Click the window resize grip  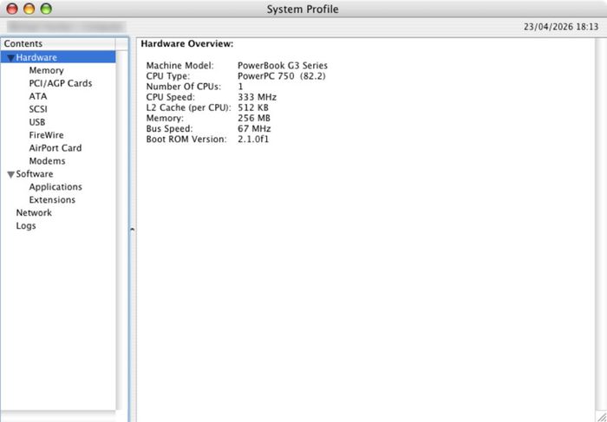601,416
